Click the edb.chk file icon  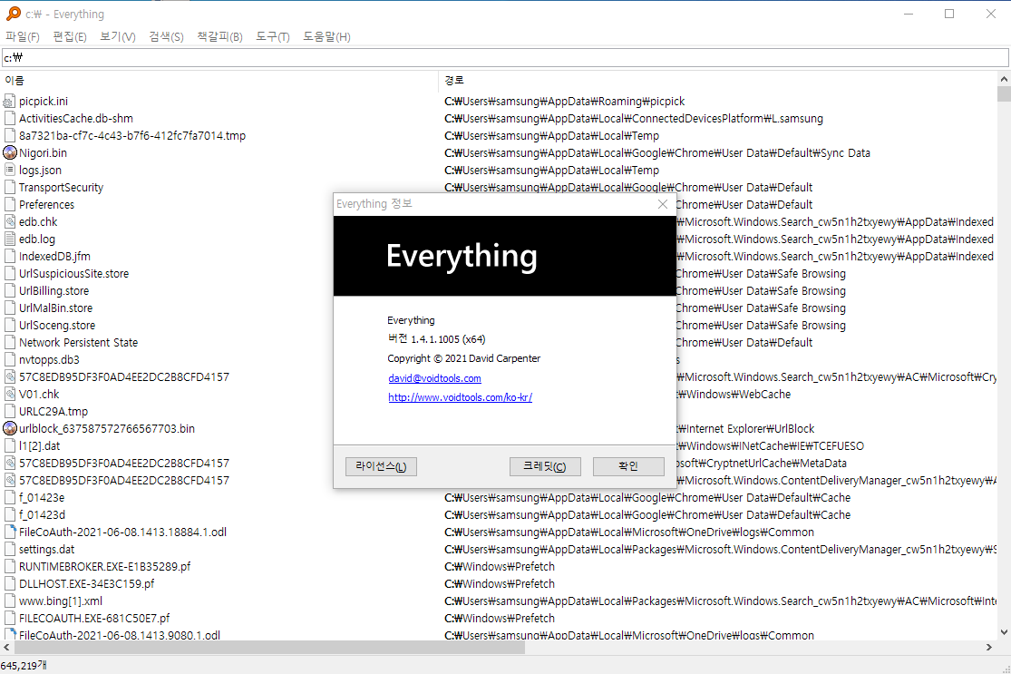[x=9, y=222]
